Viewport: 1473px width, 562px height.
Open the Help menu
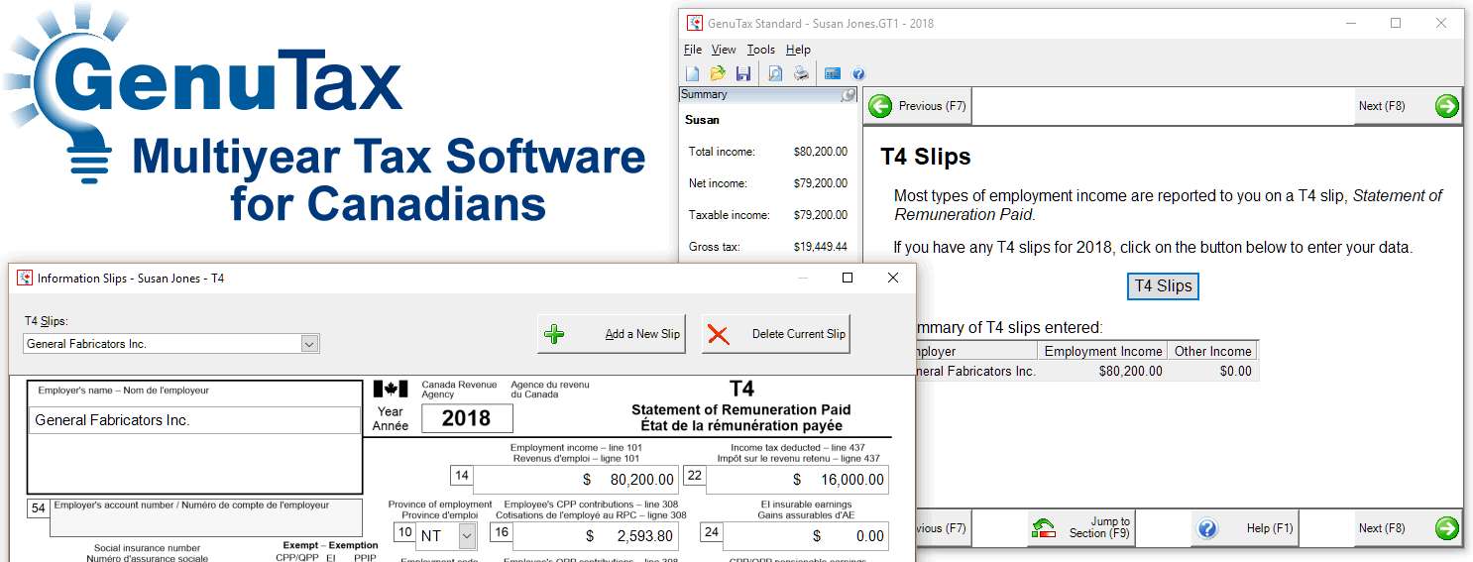coord(798,50)
